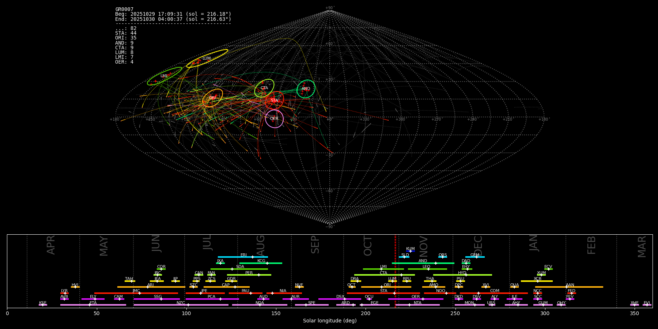The width and height of the screenshot is (658, 329).
Task: Click the +270 longitude label on the map
Action: (x=436, y=120)
